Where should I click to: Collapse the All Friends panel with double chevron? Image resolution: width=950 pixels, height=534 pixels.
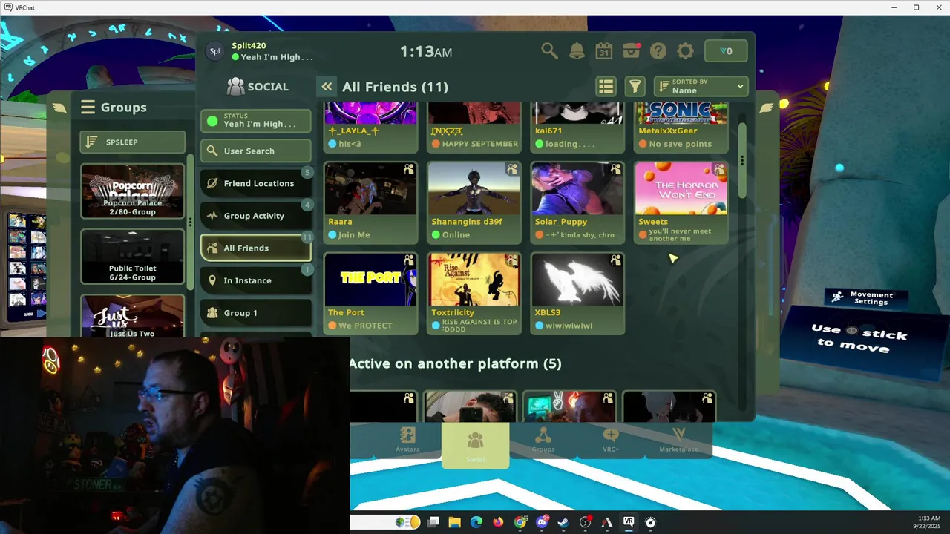327,87
